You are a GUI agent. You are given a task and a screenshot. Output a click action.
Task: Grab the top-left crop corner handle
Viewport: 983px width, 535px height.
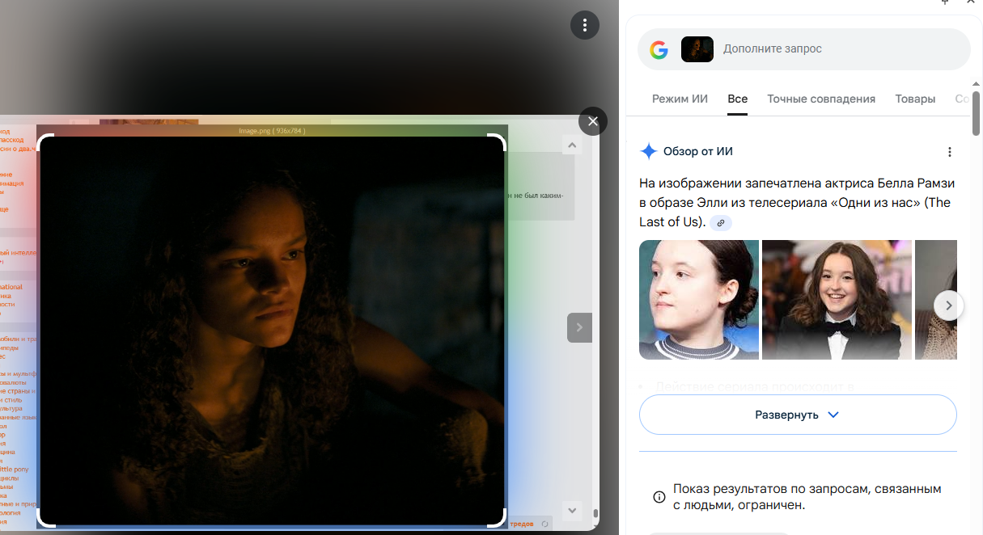46,144
